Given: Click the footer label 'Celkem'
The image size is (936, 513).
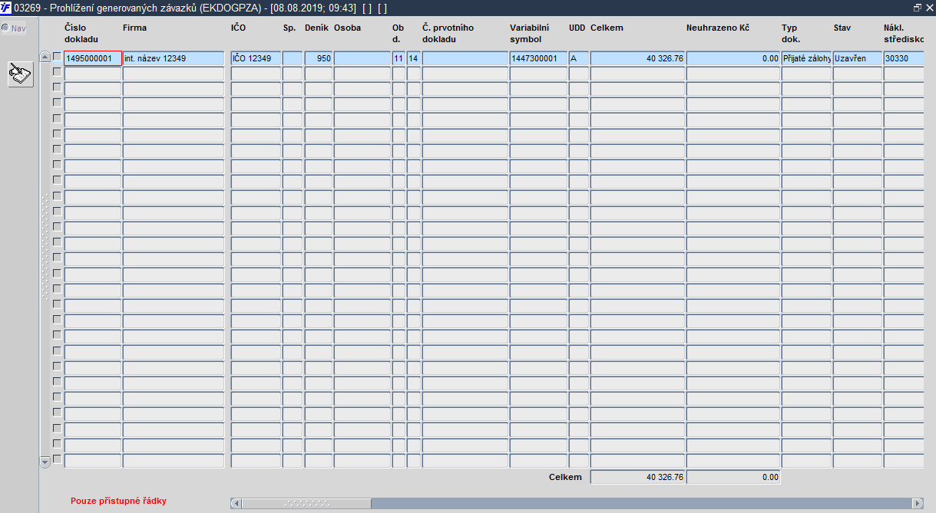Looking at the screenshot, I should click(x=565, y=477).
